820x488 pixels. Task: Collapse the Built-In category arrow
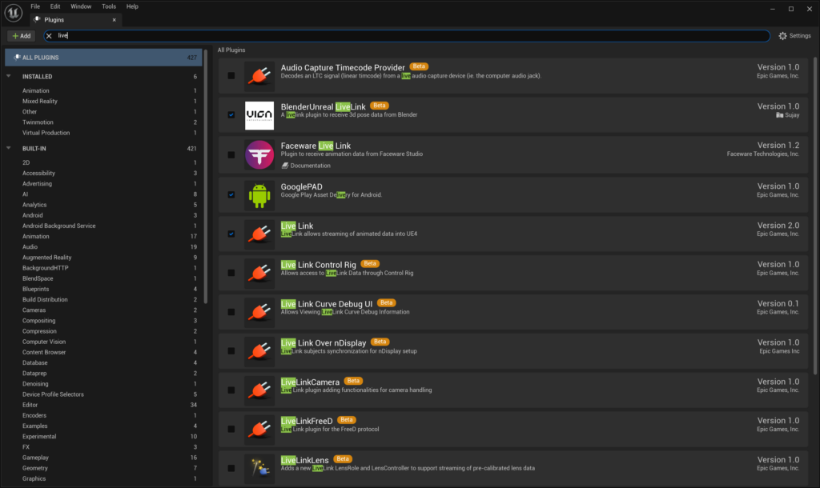pos(9,148)
